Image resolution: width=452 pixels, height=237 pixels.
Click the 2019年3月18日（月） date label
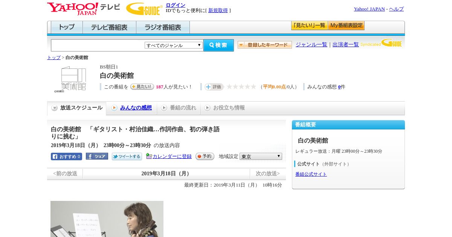click(x=166, y=174)
